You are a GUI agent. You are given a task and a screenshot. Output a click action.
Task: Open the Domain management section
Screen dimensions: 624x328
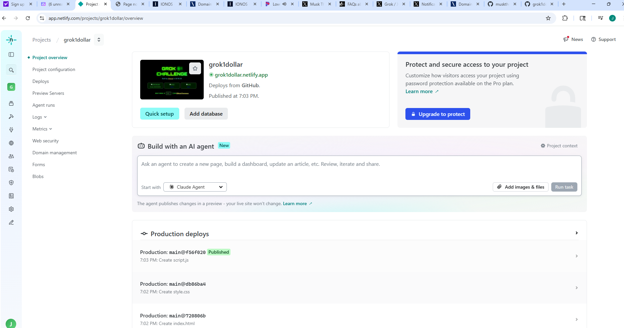point(54,153)
